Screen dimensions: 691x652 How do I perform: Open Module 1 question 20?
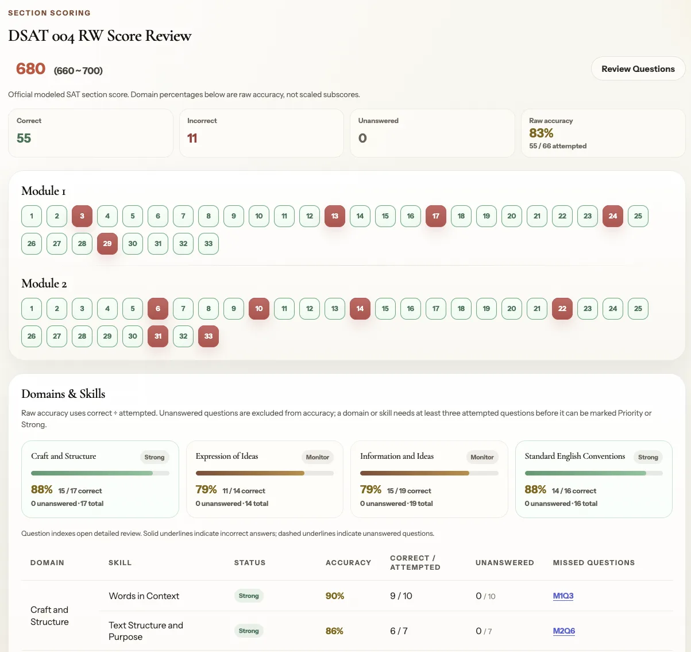click(512, 216)
